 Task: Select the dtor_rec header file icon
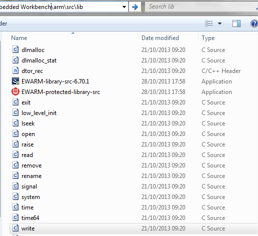coord(15,70)
